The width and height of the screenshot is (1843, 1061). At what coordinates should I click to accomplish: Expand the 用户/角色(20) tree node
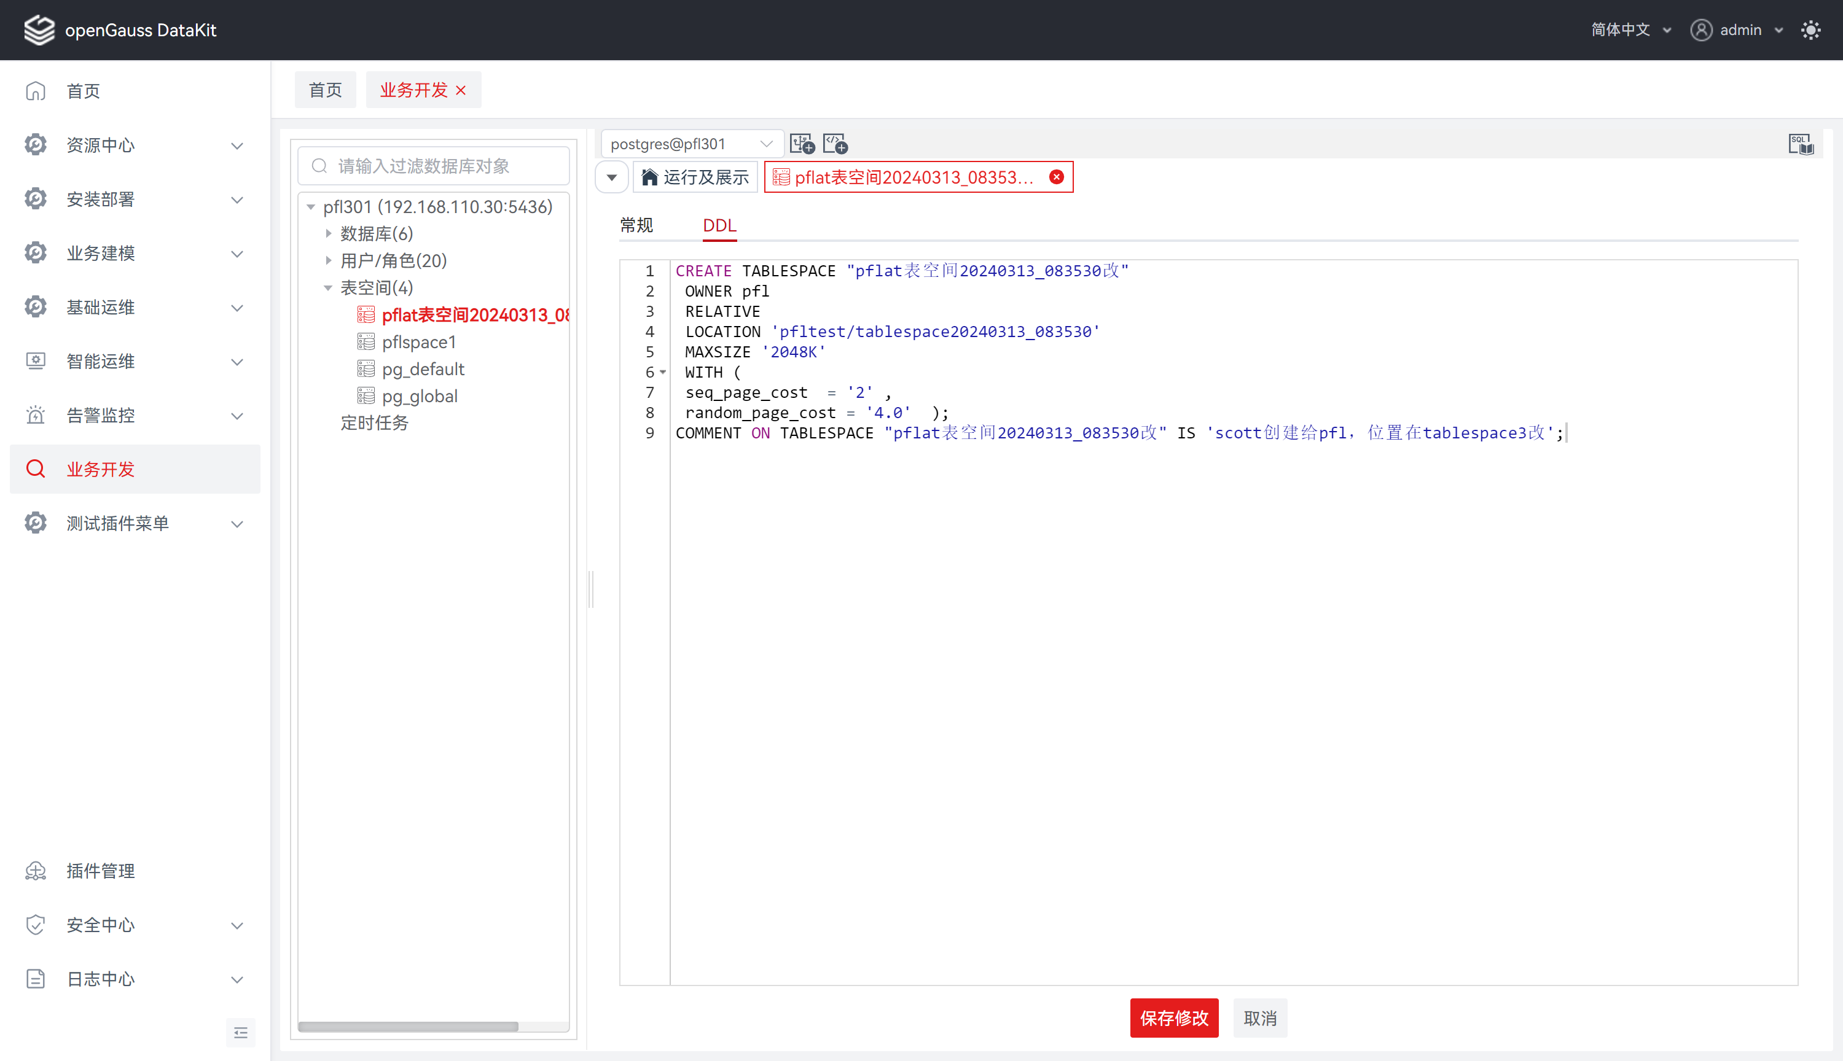point(328,261)
